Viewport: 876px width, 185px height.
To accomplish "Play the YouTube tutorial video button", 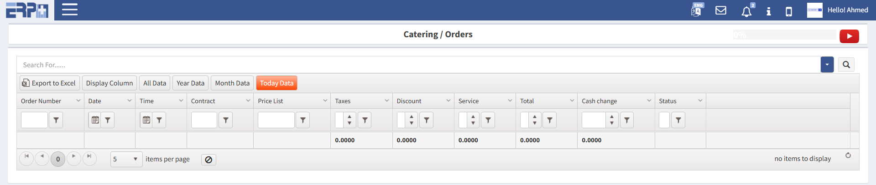I will pos(849,36).
